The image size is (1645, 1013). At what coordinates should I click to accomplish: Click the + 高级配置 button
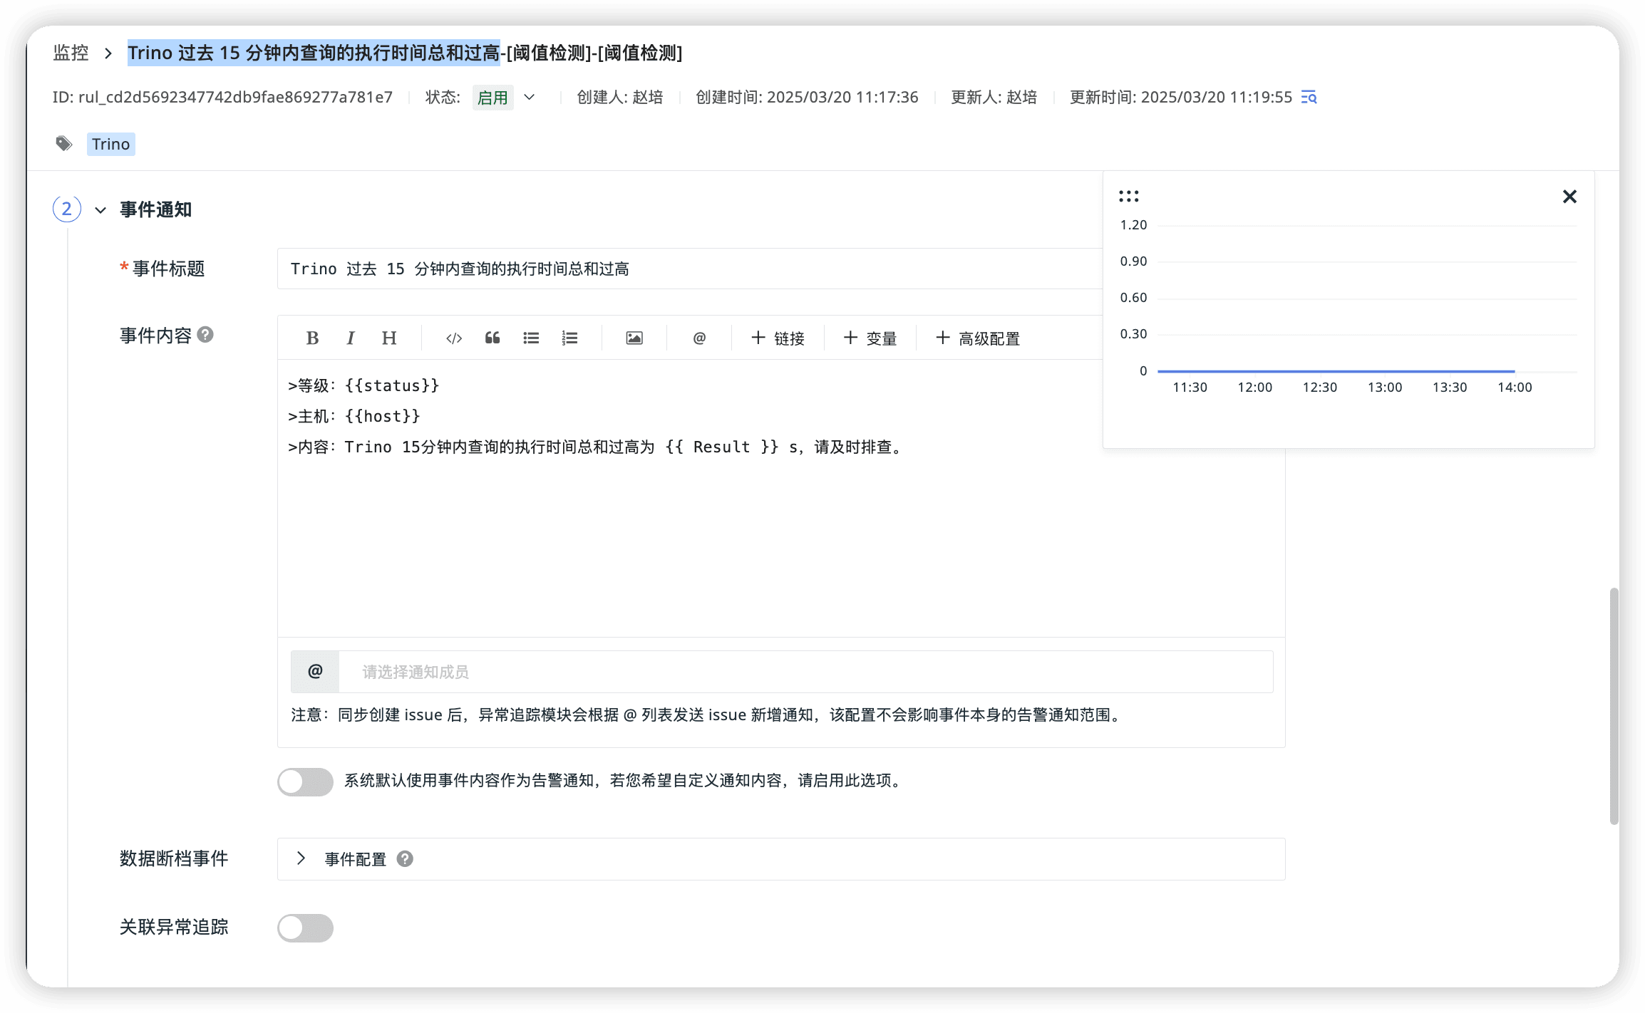(977, 338)
